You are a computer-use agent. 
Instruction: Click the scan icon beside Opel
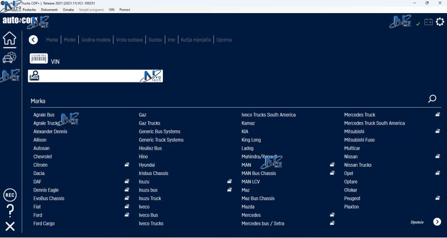click(438, 173)
